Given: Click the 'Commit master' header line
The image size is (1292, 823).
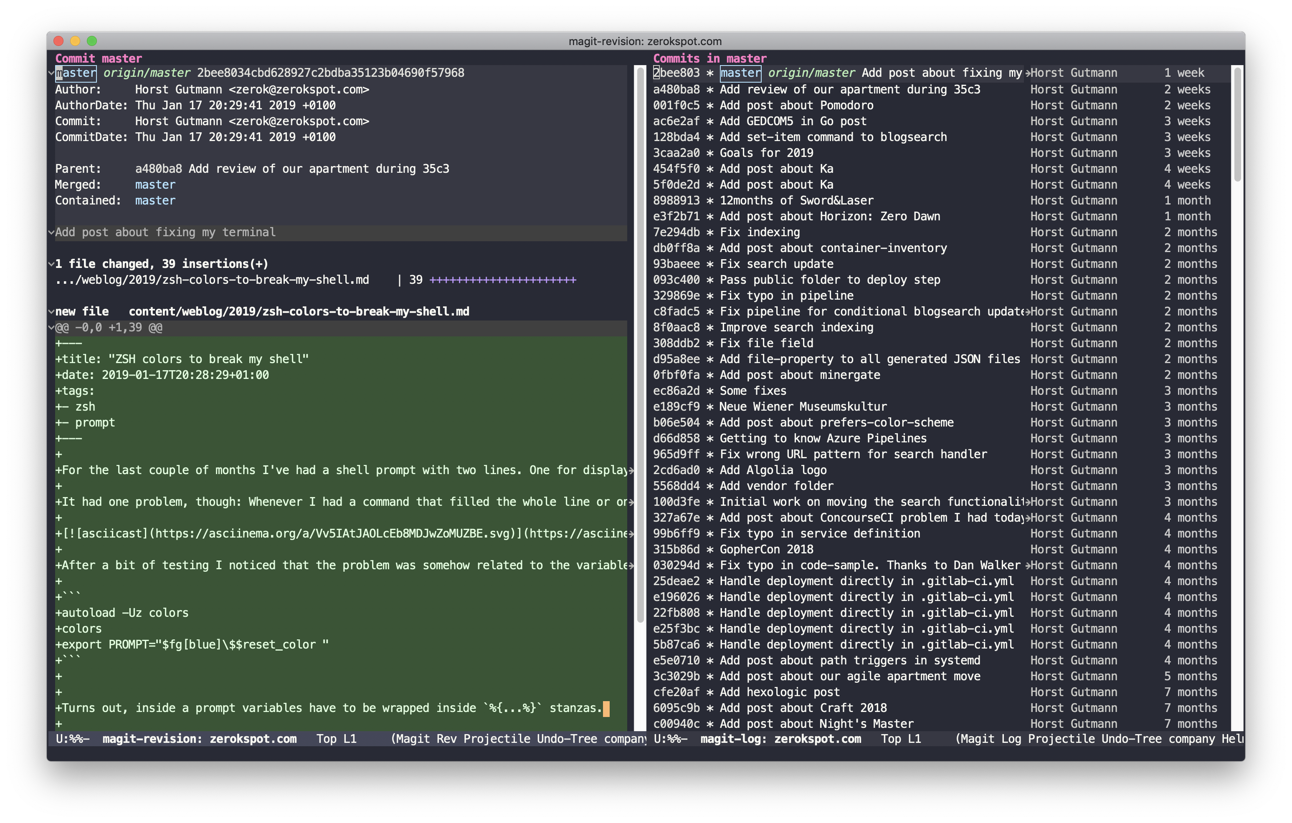Looking at the screenshot, I should pos(99,58).
